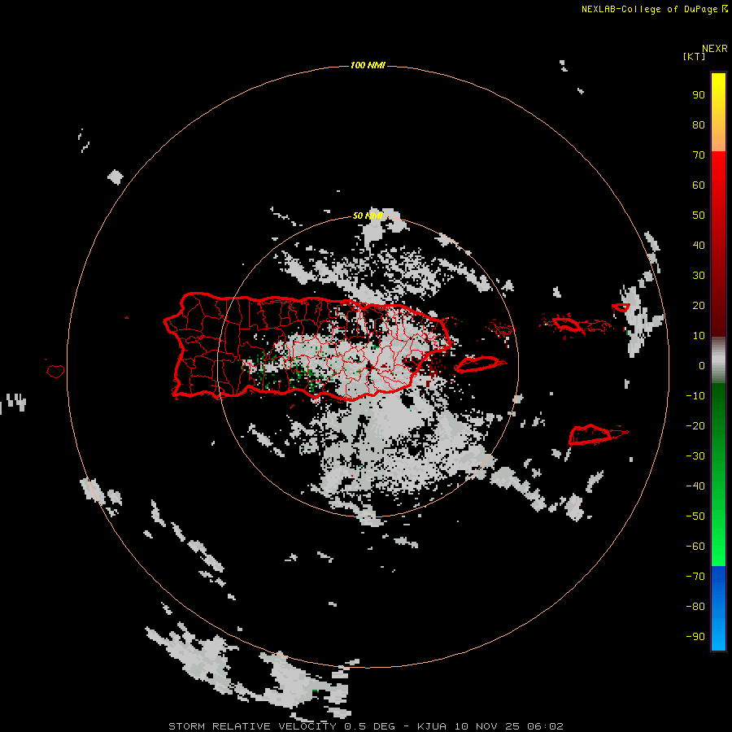Viewport: 732px width, 732px height.
Task: Click the 90 value on the velocity scale
Action: coord(699,95)
